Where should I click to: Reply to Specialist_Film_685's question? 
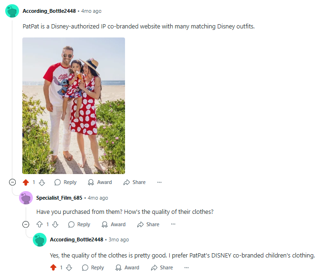[79, 224]
